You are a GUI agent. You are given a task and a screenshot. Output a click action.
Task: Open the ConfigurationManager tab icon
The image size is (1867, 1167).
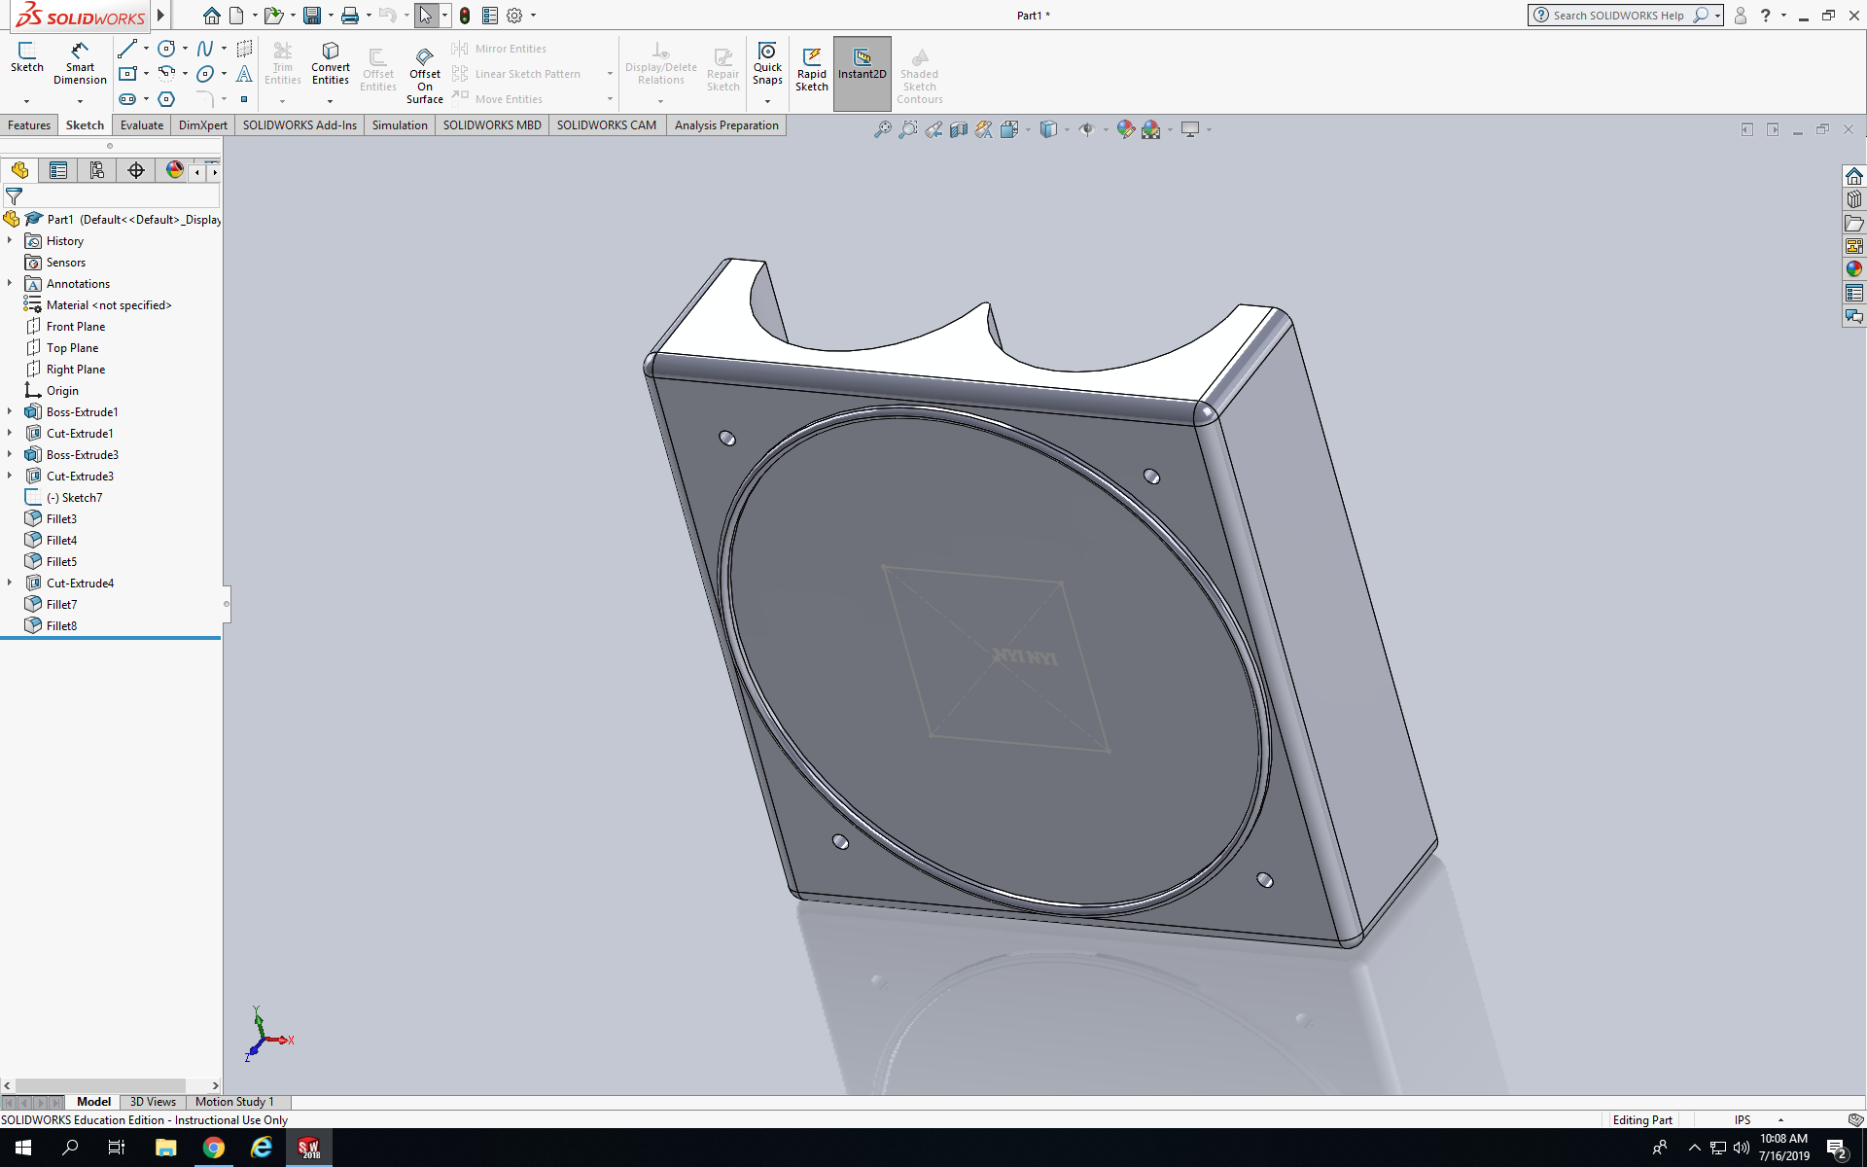pyautogui.click(x=97, y=171)
